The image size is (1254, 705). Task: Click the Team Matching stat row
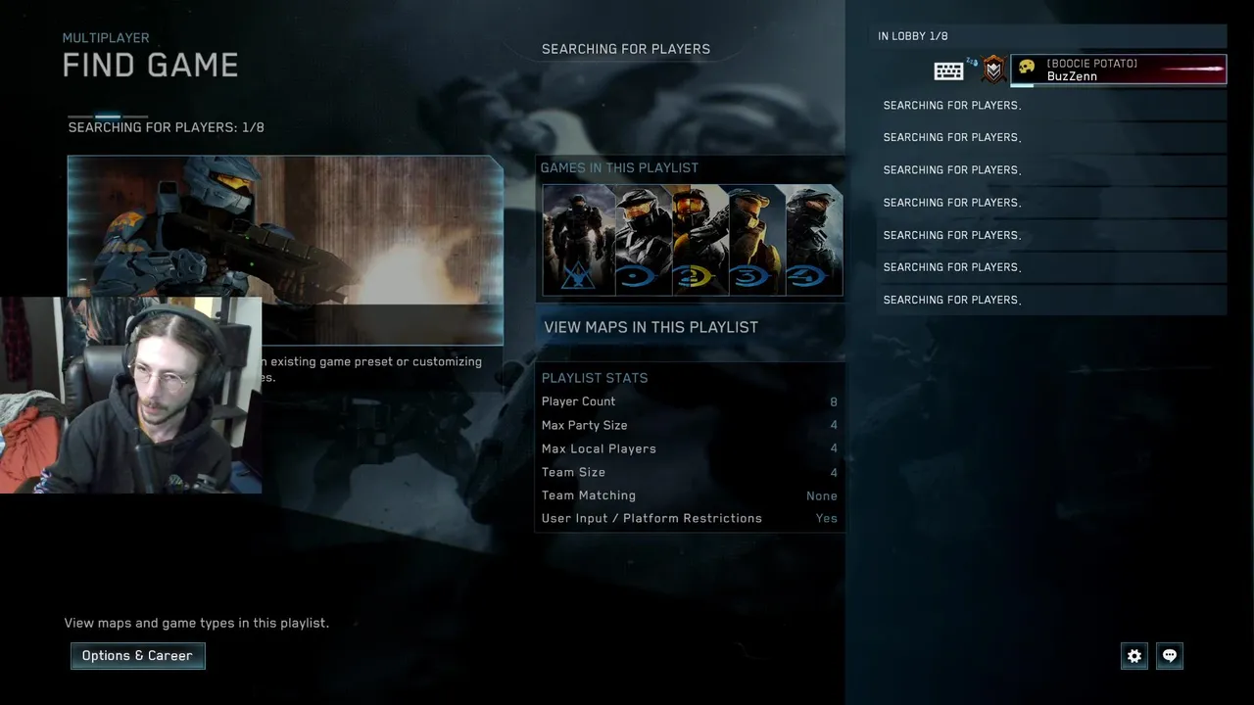pos(690,495)
